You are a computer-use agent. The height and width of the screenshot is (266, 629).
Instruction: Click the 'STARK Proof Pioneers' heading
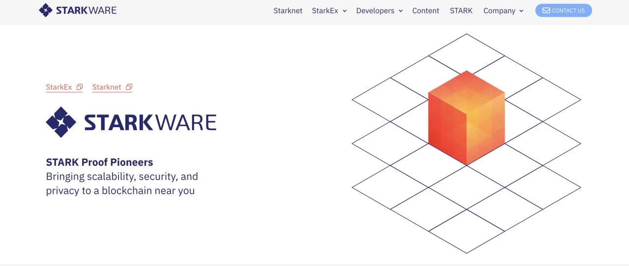tap(99, 162)
